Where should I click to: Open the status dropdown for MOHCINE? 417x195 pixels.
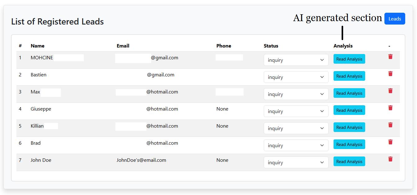coord(296,60)
